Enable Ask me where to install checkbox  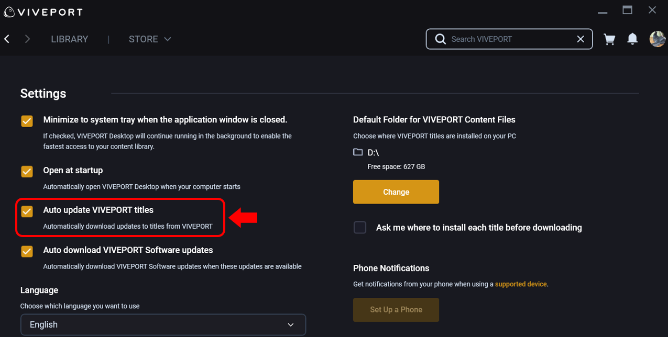click(x=360, y=228)
